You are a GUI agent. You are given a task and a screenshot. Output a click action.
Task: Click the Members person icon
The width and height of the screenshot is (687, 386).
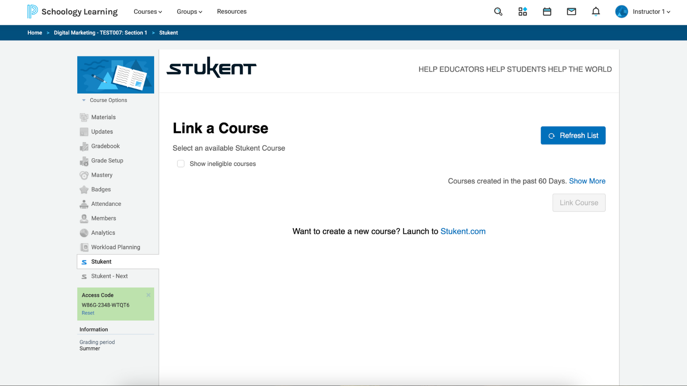tap(84, 218)
